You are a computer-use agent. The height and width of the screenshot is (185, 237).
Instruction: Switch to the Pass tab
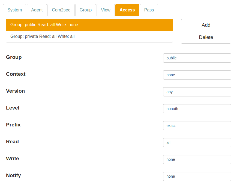pyautogui.click(x=149, y=10)
